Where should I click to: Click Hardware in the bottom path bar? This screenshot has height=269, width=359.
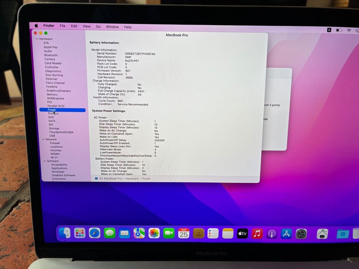(x=132, y=178)
